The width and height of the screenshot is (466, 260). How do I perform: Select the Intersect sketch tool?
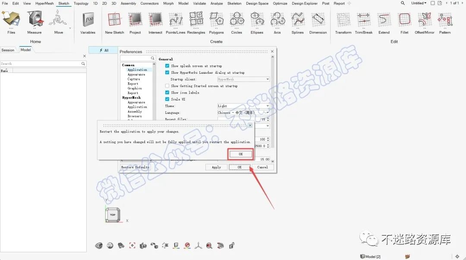[x=155, y=22]
